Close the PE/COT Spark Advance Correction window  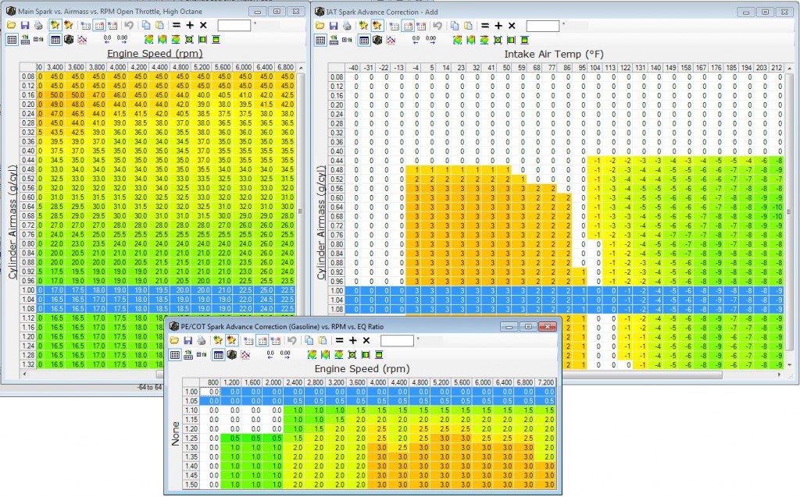[548, 326]
